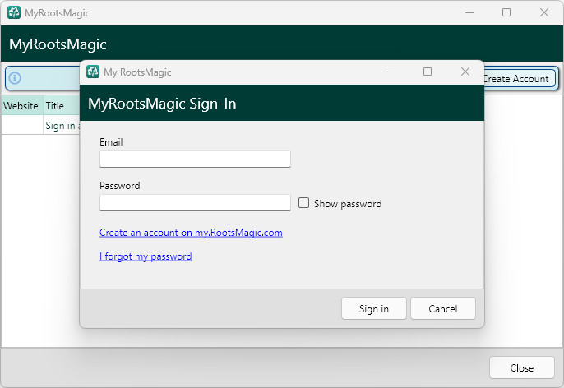Maximize the main MyRootsMagic window

[506, 12]
